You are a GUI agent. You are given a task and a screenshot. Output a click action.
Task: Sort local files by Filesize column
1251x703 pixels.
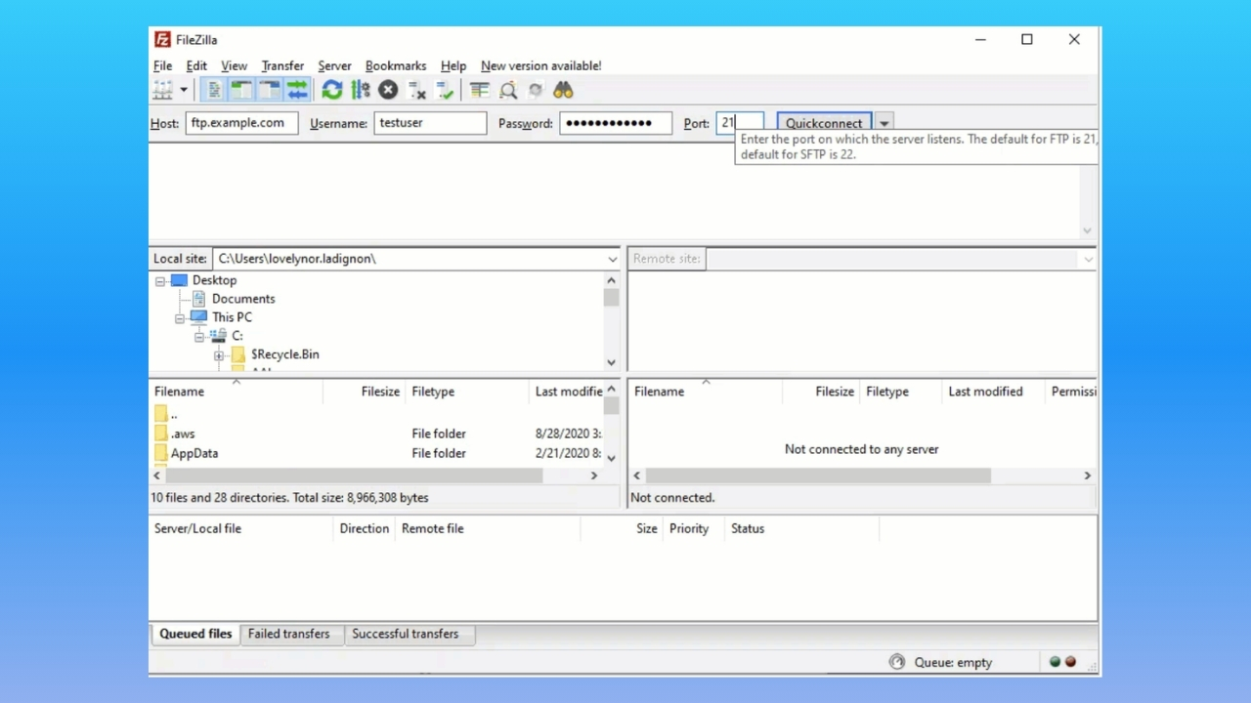[363, 392]
